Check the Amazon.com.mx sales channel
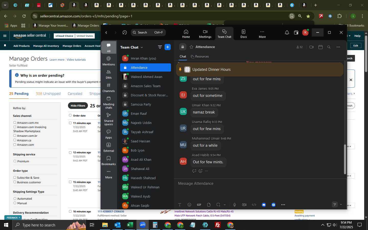 [x=15, y=123]
